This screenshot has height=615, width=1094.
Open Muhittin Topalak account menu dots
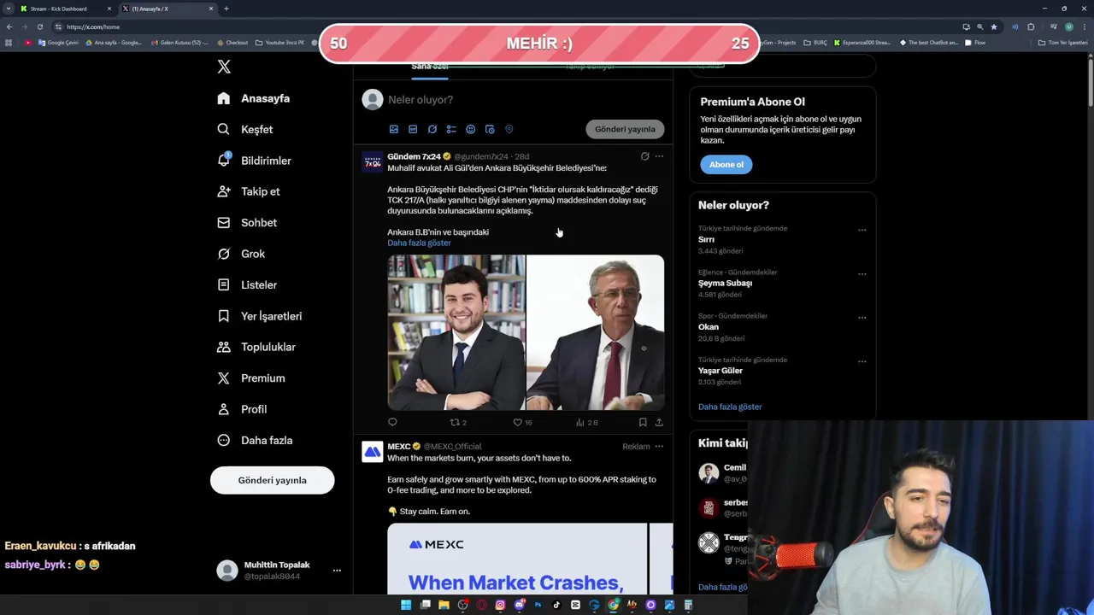click(337, 571)
